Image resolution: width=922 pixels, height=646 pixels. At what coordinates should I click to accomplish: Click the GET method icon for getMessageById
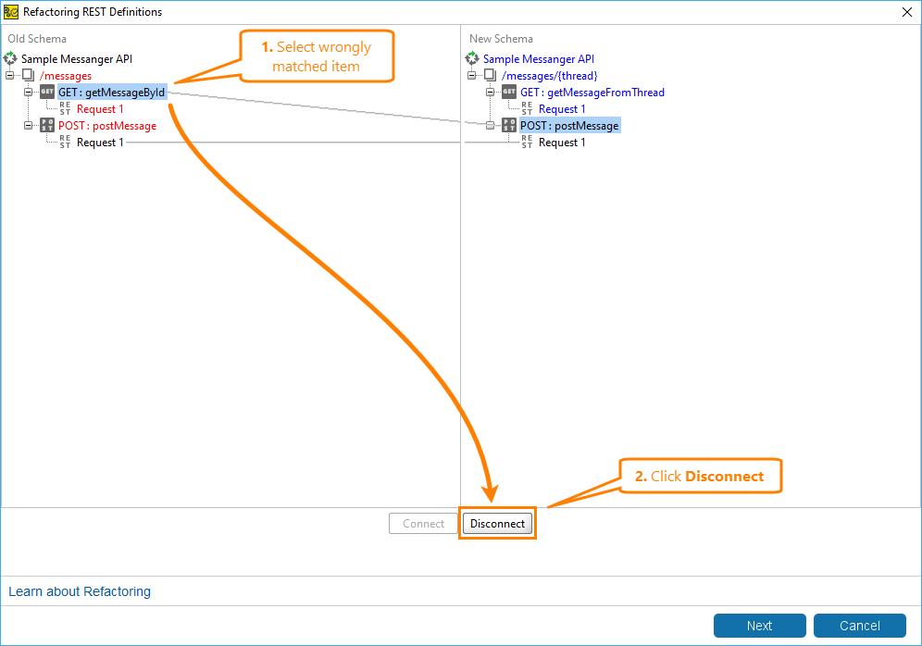(x=46, y=92)
